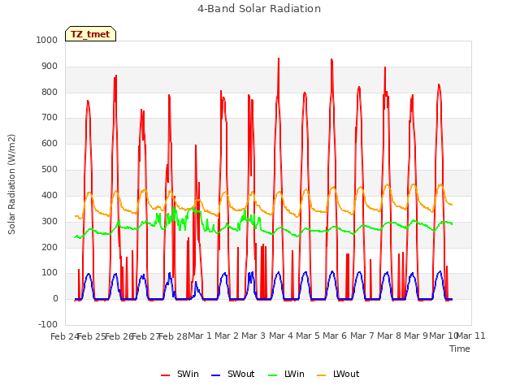Click the 300 y-axis tick label
This screenshot has height=390, width=520.
[x=50, y=221]
